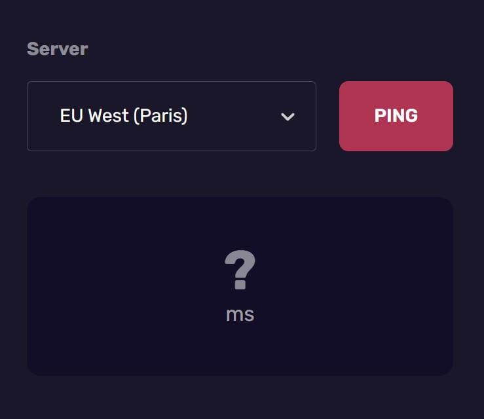This screenshot has width=484, height=419.
Task: Click the ms unit label
Action: tap(240, 314)
